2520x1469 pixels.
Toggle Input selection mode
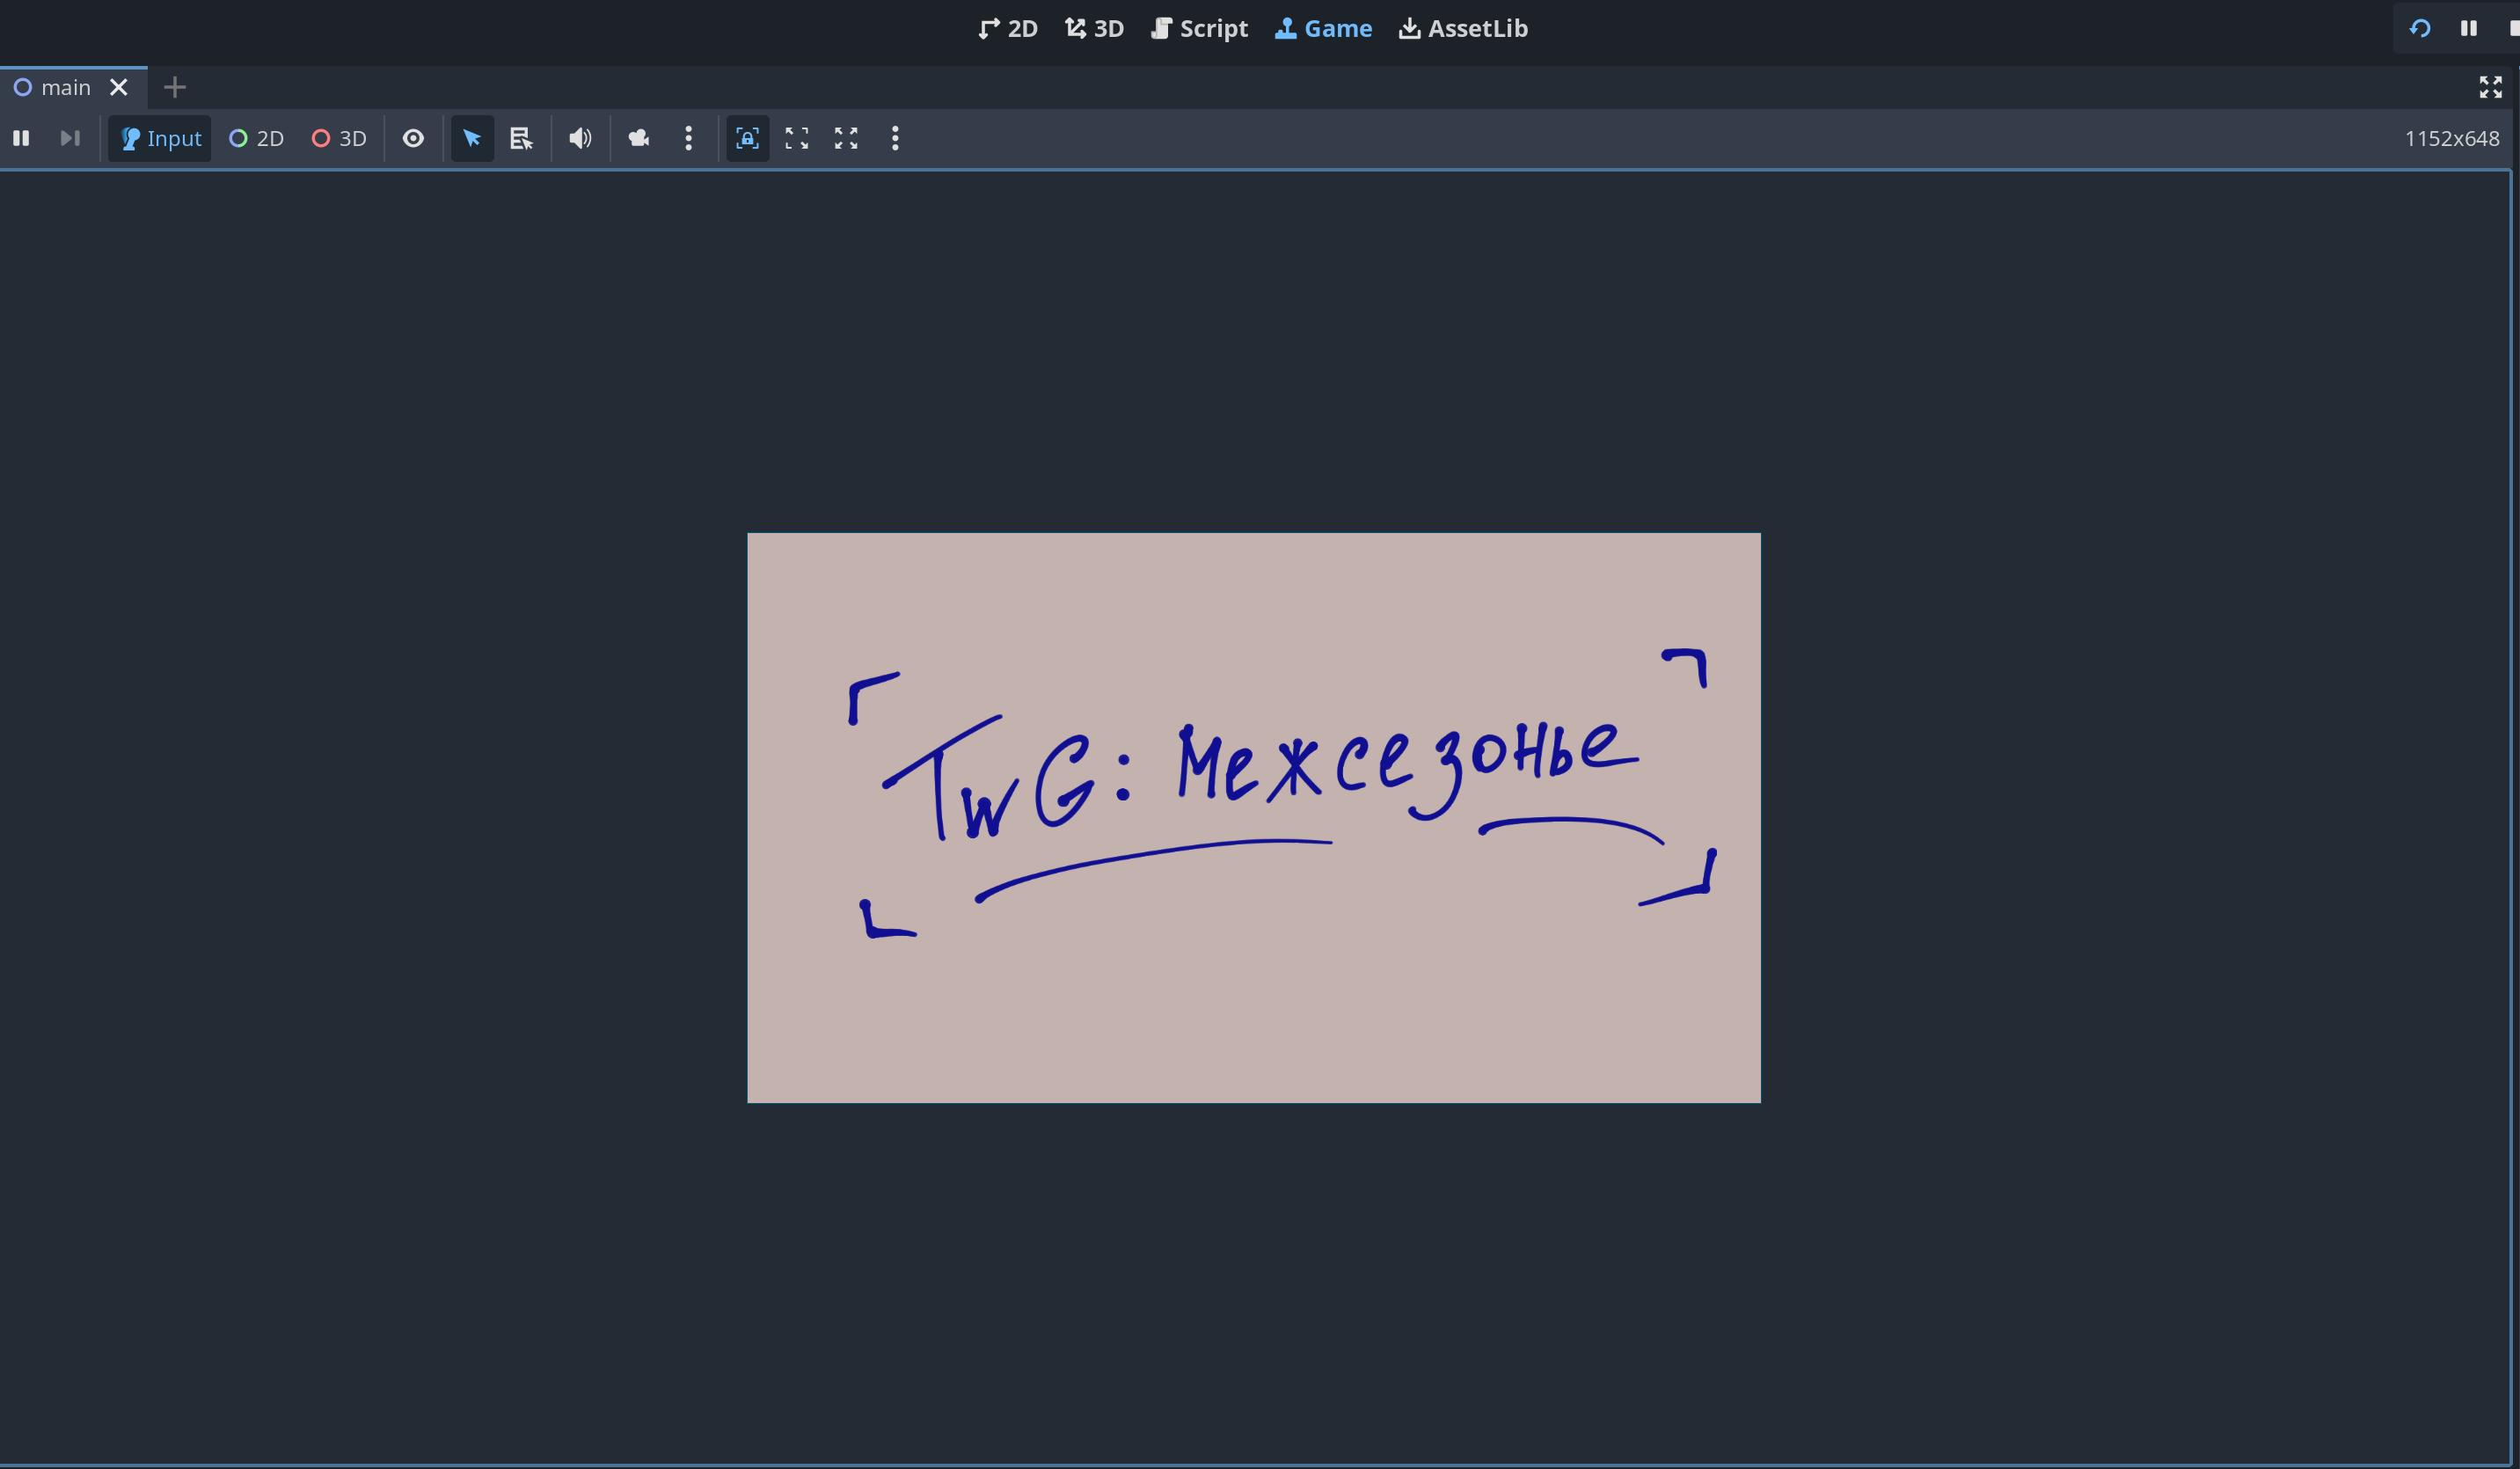[160, 138]
